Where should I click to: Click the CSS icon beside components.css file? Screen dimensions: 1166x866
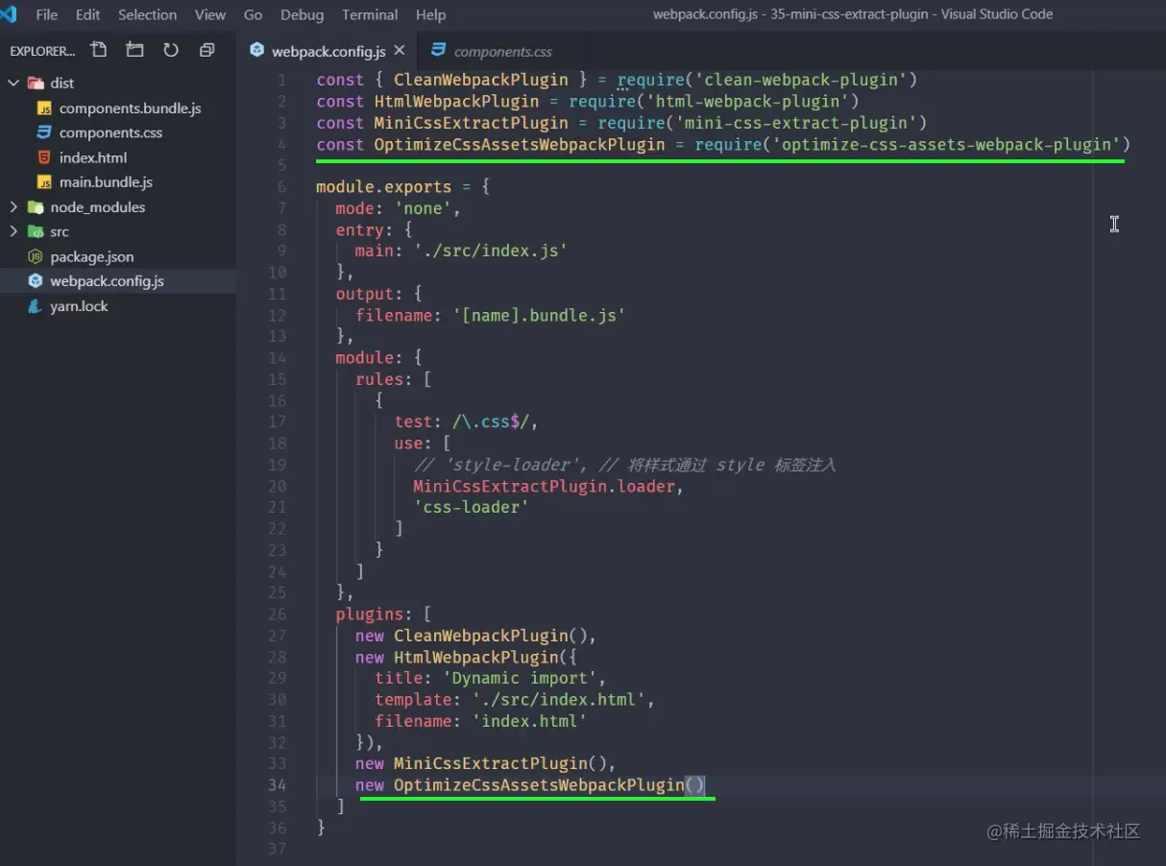pos(43,132)
